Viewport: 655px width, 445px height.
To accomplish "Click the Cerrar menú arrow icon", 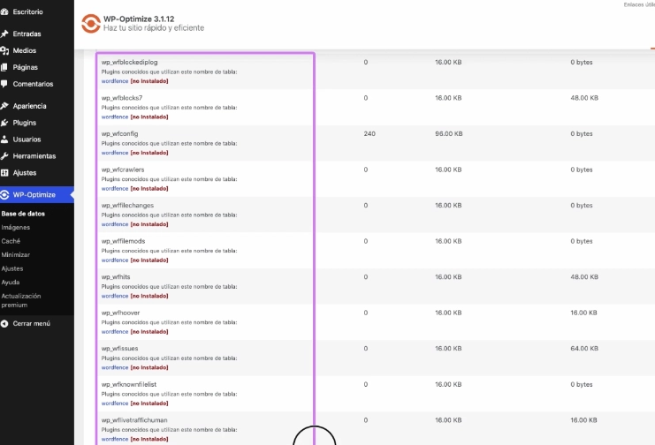I will tap(4, 323).
